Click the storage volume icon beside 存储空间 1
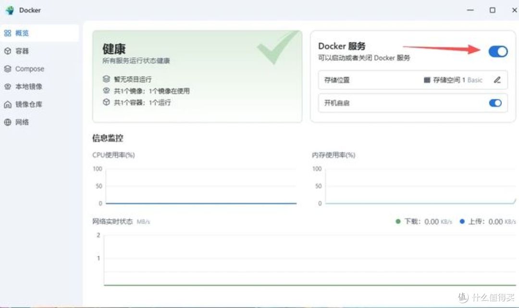Viewport: 519px width, 308px height. pyautogui.click(x=427, y=80)
